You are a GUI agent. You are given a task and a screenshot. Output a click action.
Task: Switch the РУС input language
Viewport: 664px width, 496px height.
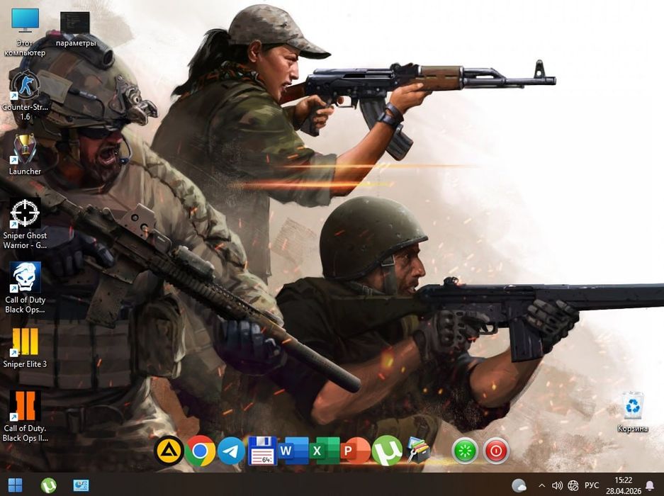tap(592, 485)
